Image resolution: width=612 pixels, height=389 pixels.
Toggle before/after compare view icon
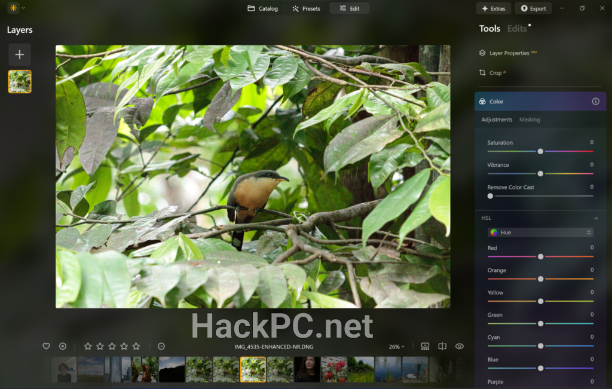tap(442, 346)
